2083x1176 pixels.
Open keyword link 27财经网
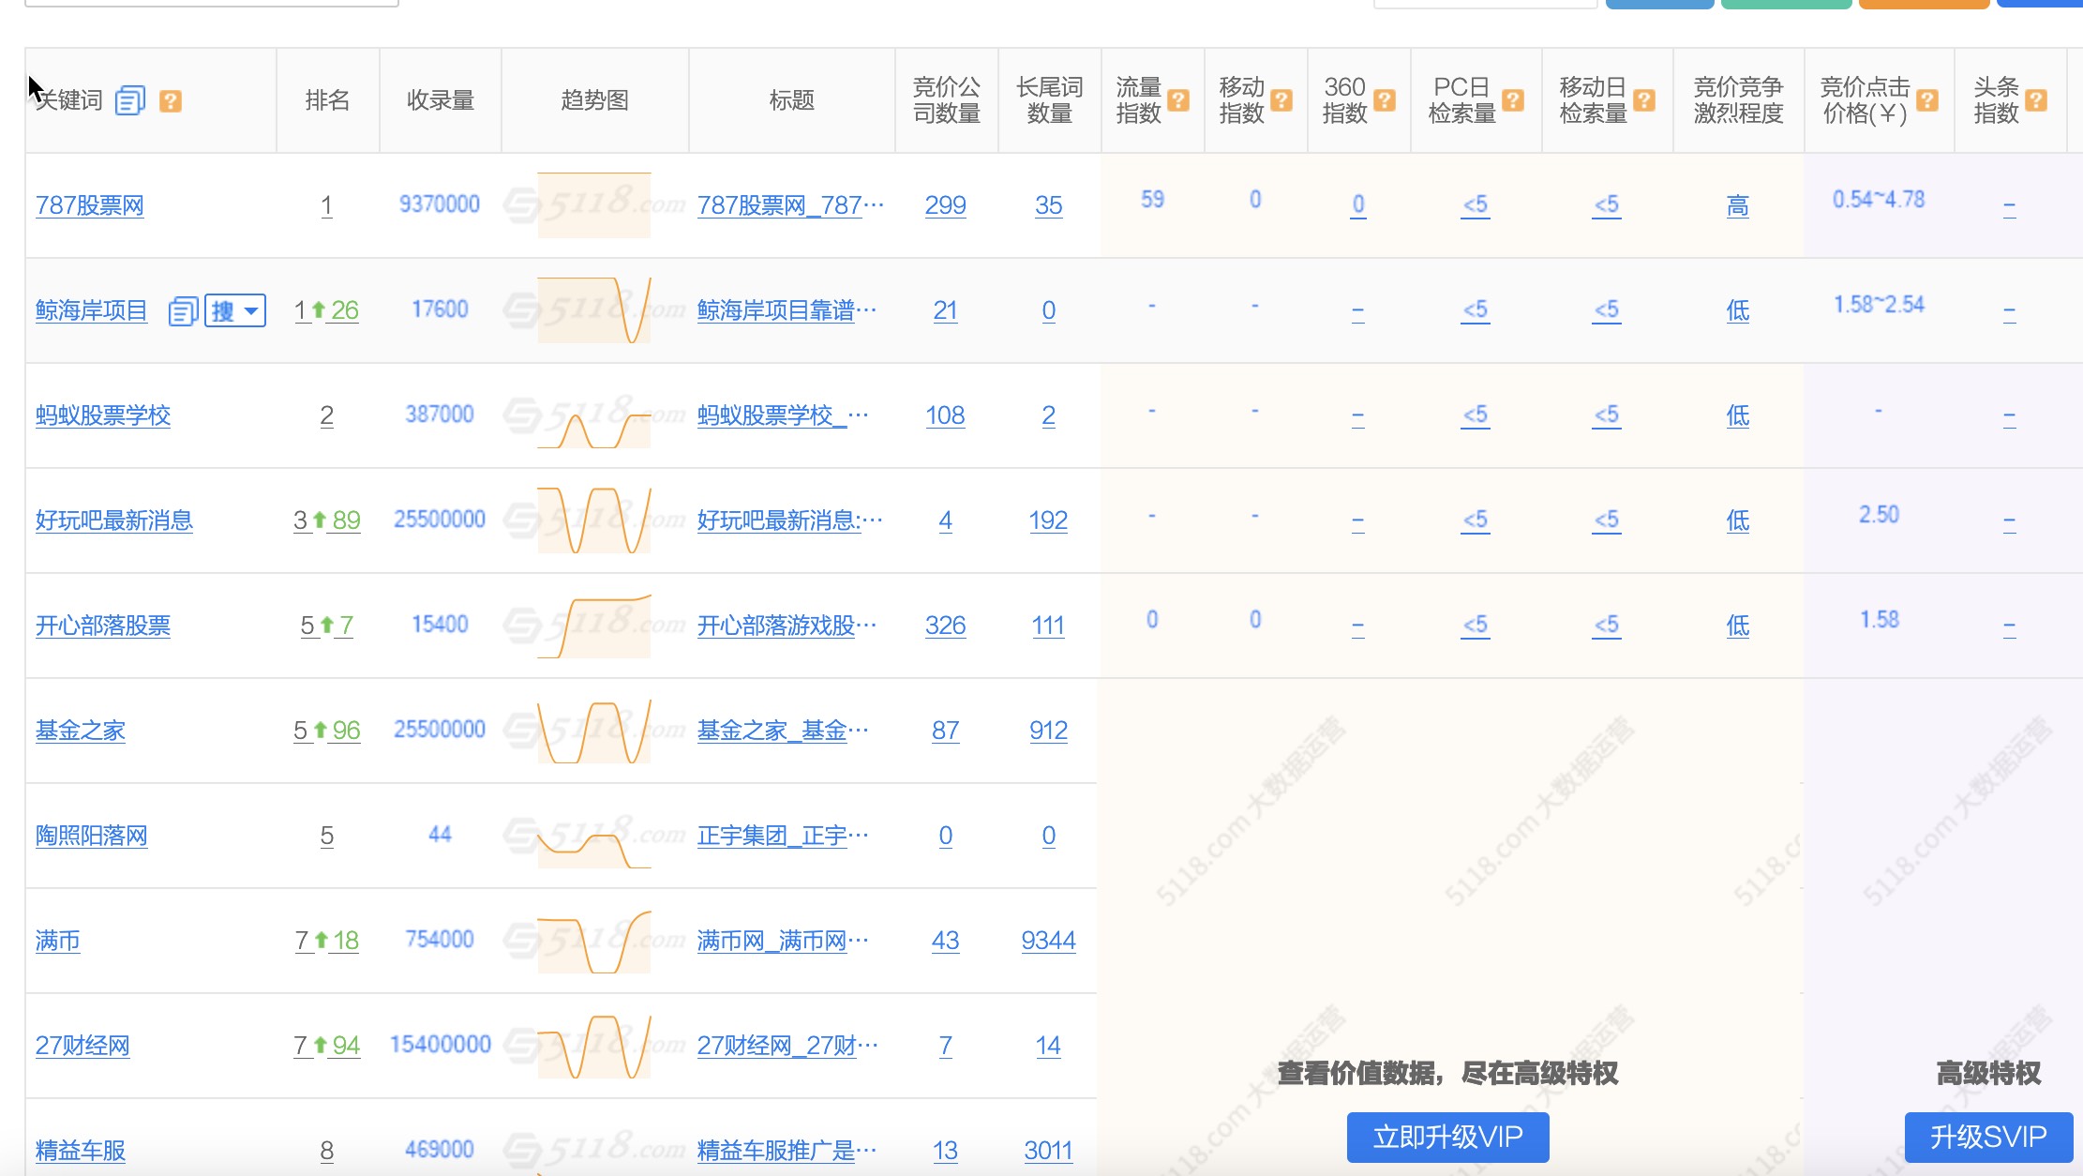[x=82, y=1046]
